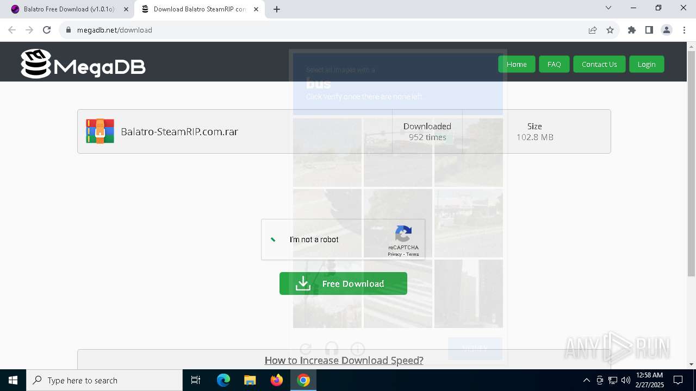Launch Firefox from the taskbar
The image size is (696, 391).
click(x=277, y=380)
